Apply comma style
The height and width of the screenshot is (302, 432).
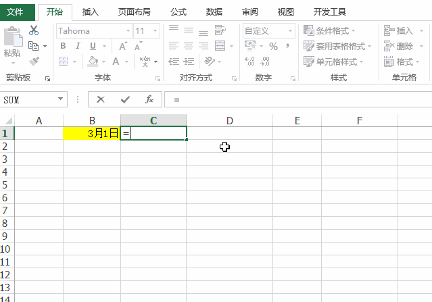[287, 46]
